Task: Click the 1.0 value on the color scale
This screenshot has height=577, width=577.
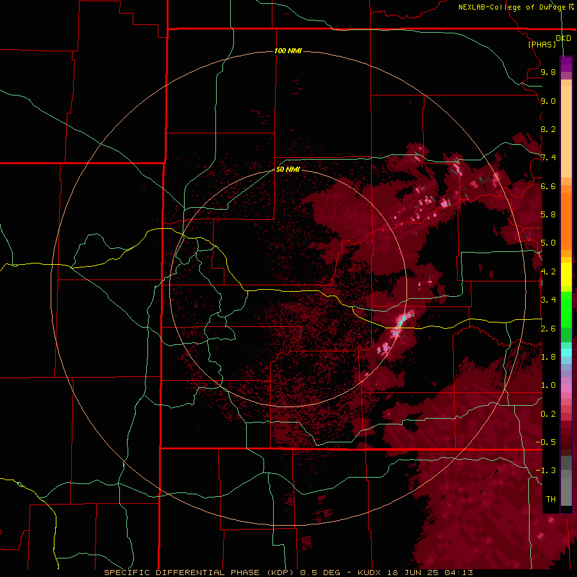Action: point(548,385)
